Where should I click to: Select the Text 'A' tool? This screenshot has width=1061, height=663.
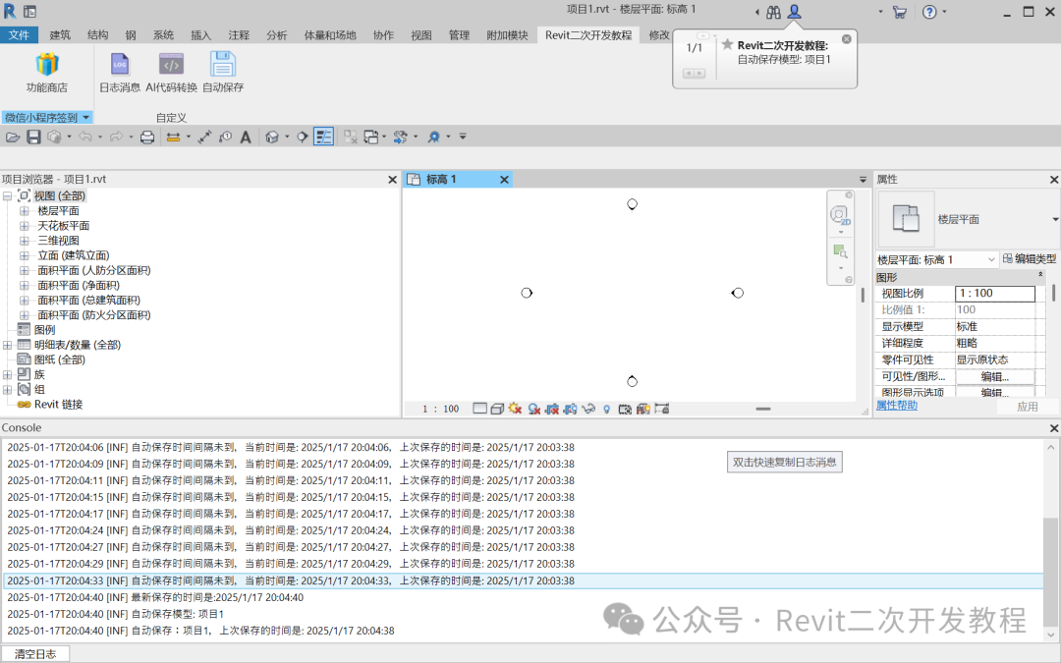tap(246, 138)
